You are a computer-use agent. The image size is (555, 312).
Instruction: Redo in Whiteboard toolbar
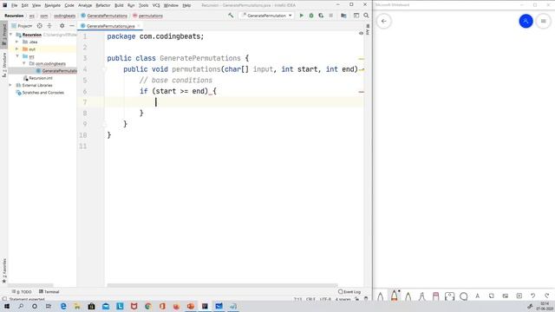pos(547,296)
